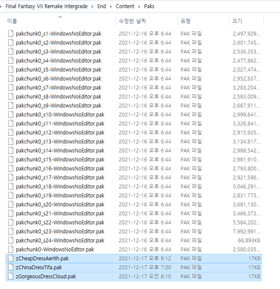Click file icon of pakchunk0_s14-WindowsNoEditor.pak

point(11,150)
